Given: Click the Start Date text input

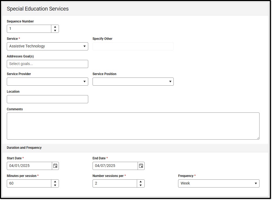Looking at the screenshot, I should point(29,166).
